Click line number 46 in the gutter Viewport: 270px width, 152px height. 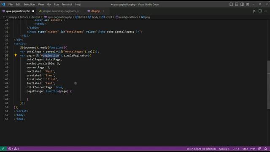(7, 91)
